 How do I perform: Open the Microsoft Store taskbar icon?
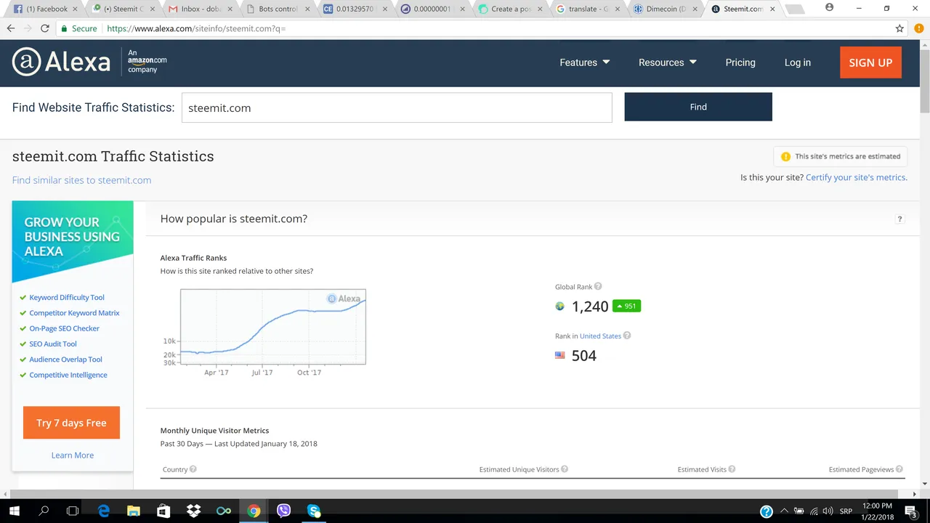(163, 511)
